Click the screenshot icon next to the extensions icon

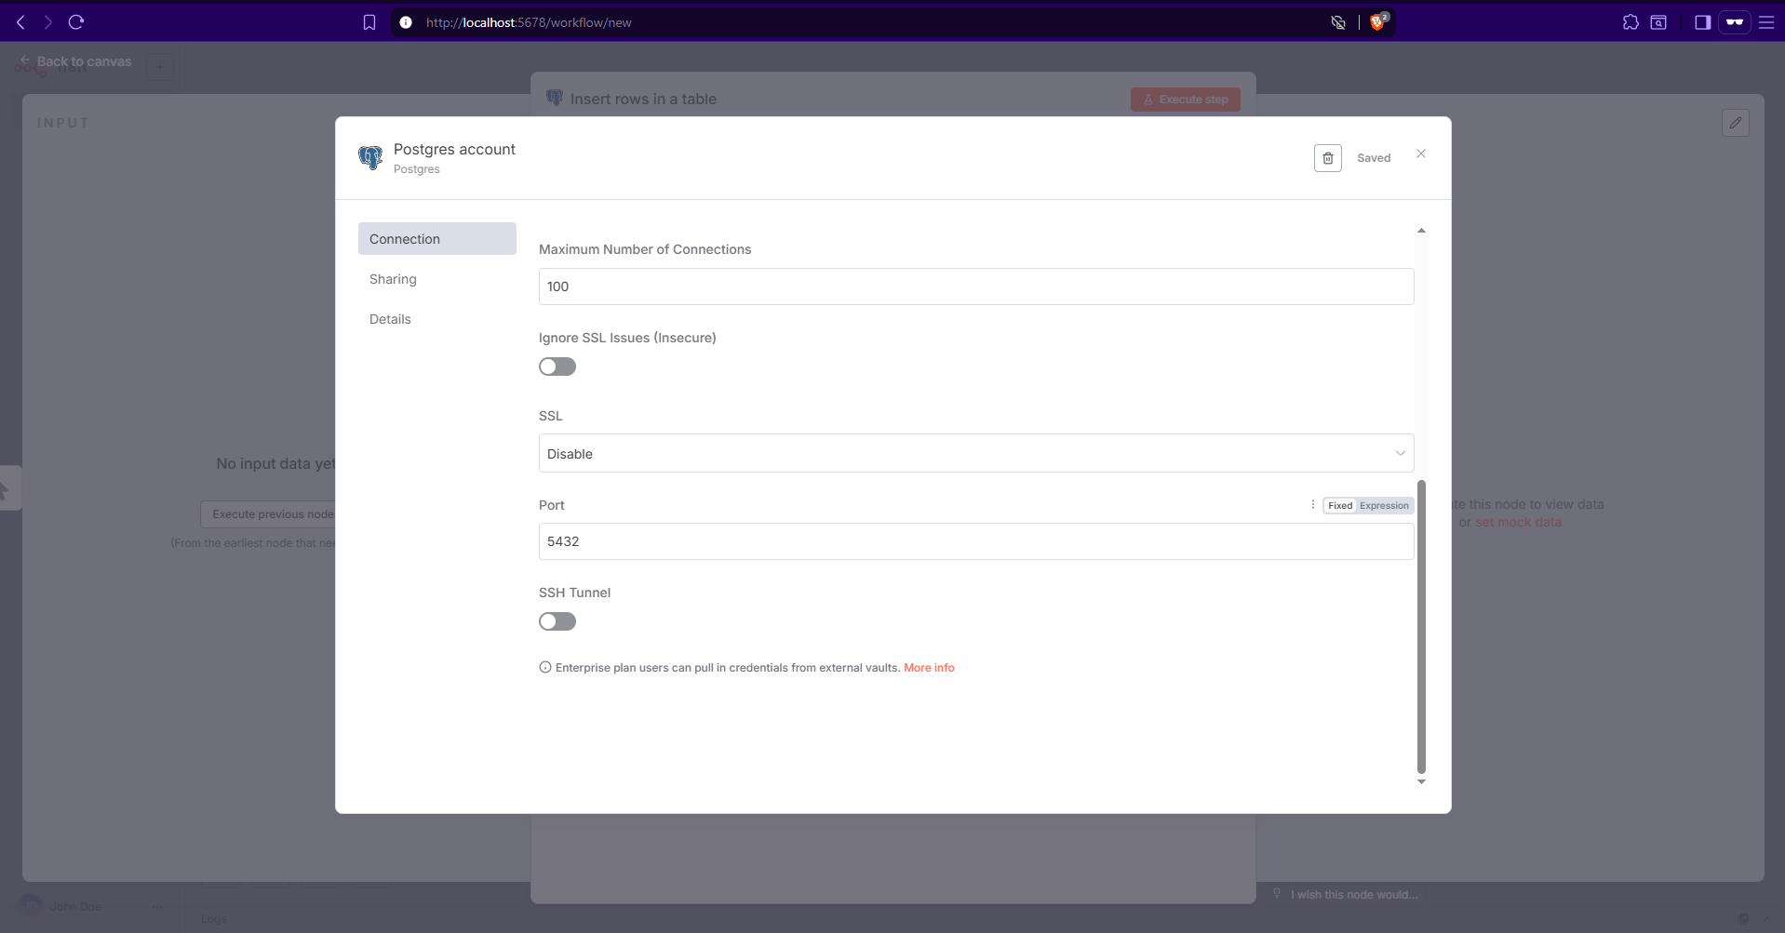[x=1658, y=22]
